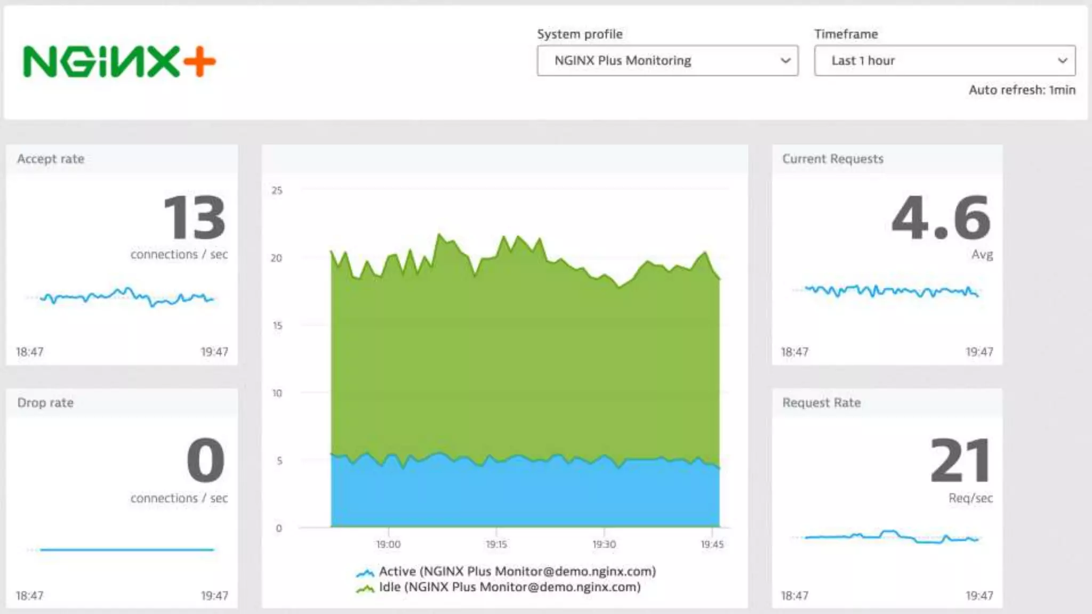
Task: Click the Drop rate sparkline
Action: [x=127, y=549]
